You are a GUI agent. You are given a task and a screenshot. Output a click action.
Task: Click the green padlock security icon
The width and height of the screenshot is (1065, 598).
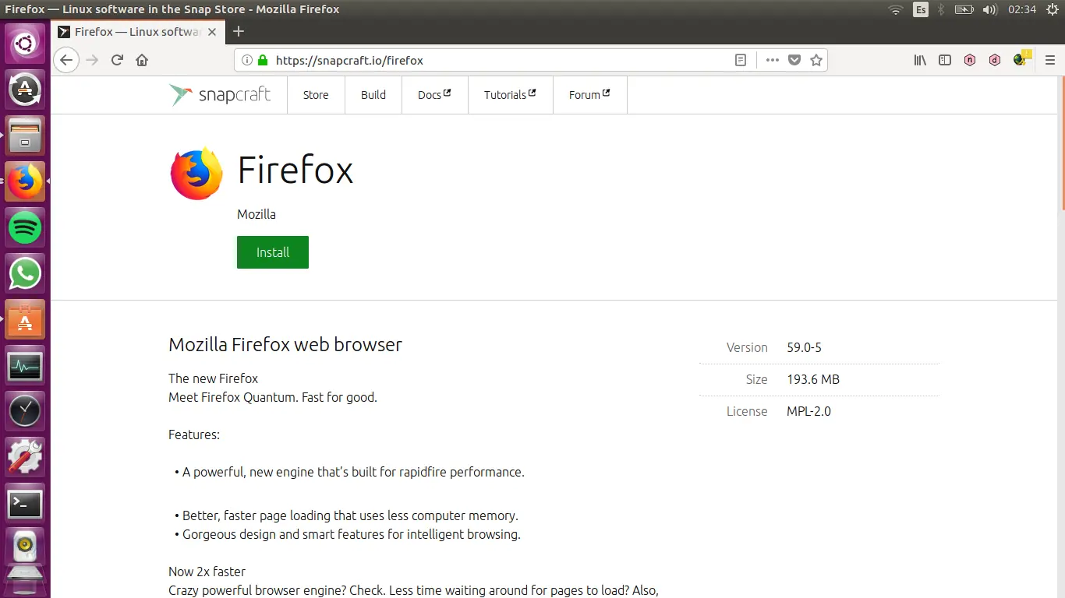point(263,60)
